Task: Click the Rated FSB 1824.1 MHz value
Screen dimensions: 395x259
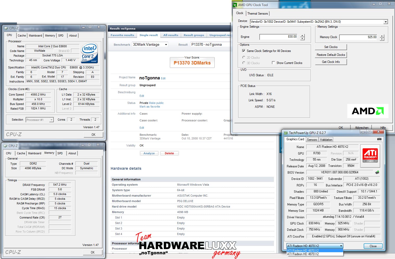Action: [38, 108]
